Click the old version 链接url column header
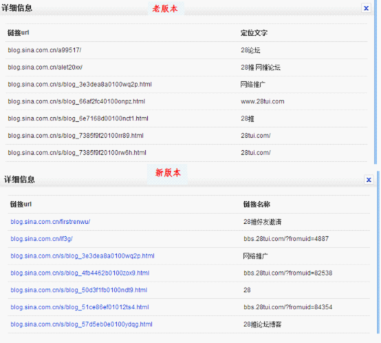The image size is (381, 343). pyautogui.click(x=18, y=32)
